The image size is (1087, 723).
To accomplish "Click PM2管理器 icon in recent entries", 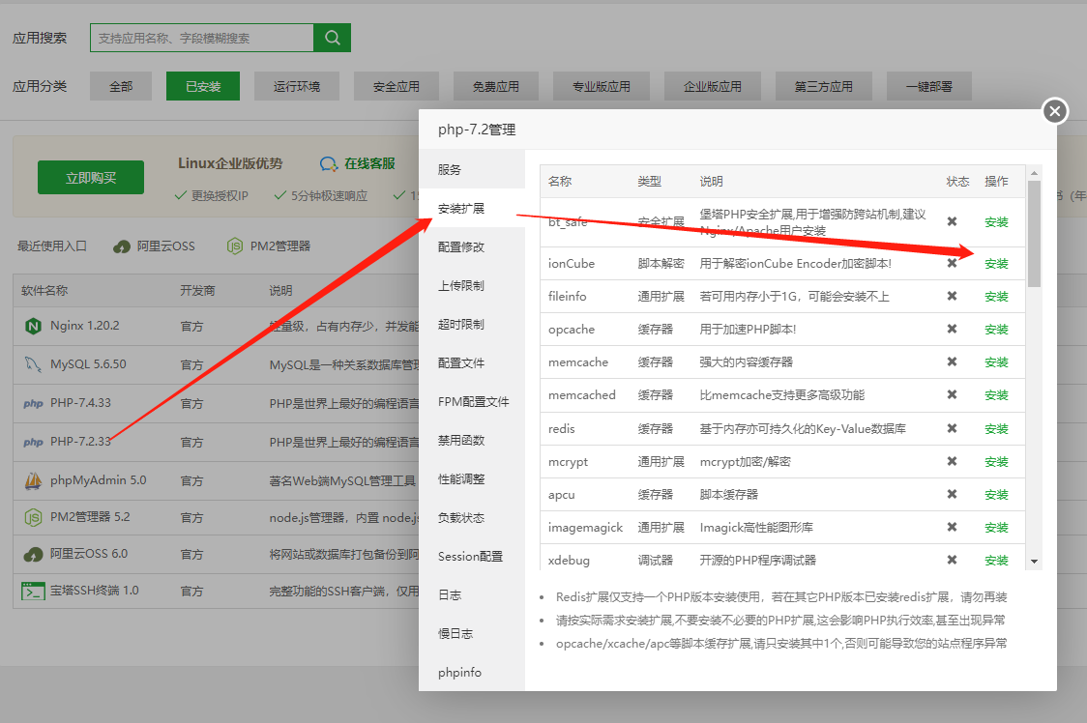I will pyautogui.click(x=235, y=246).
